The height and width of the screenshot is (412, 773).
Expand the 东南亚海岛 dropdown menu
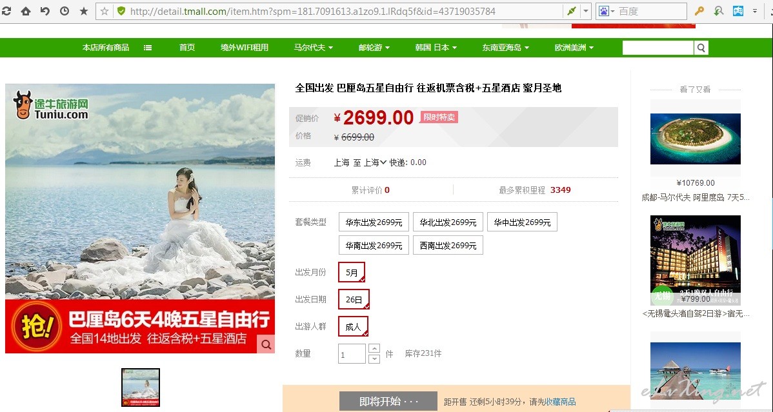point(505,48)
